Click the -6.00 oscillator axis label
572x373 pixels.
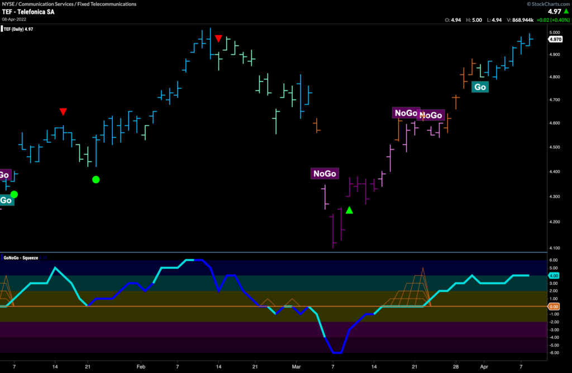[553, 353]
